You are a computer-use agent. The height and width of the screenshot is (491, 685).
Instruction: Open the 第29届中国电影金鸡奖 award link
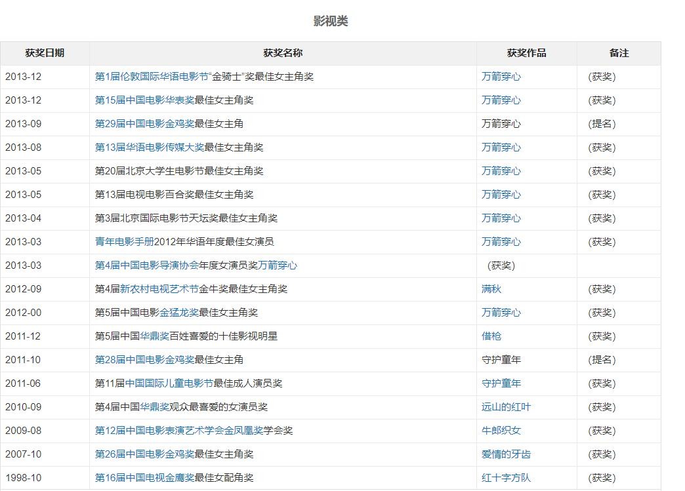pyautogui.click(x=144, y=124)
